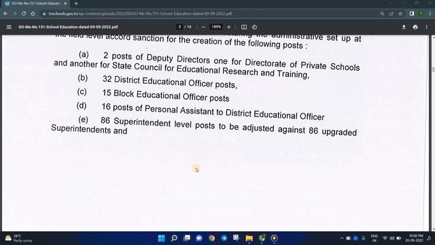Click the '(d)' list marker

tap(82, 105)
